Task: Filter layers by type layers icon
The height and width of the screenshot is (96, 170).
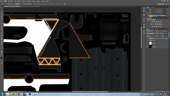Action: pyautogui.click(x=161, y=31)
